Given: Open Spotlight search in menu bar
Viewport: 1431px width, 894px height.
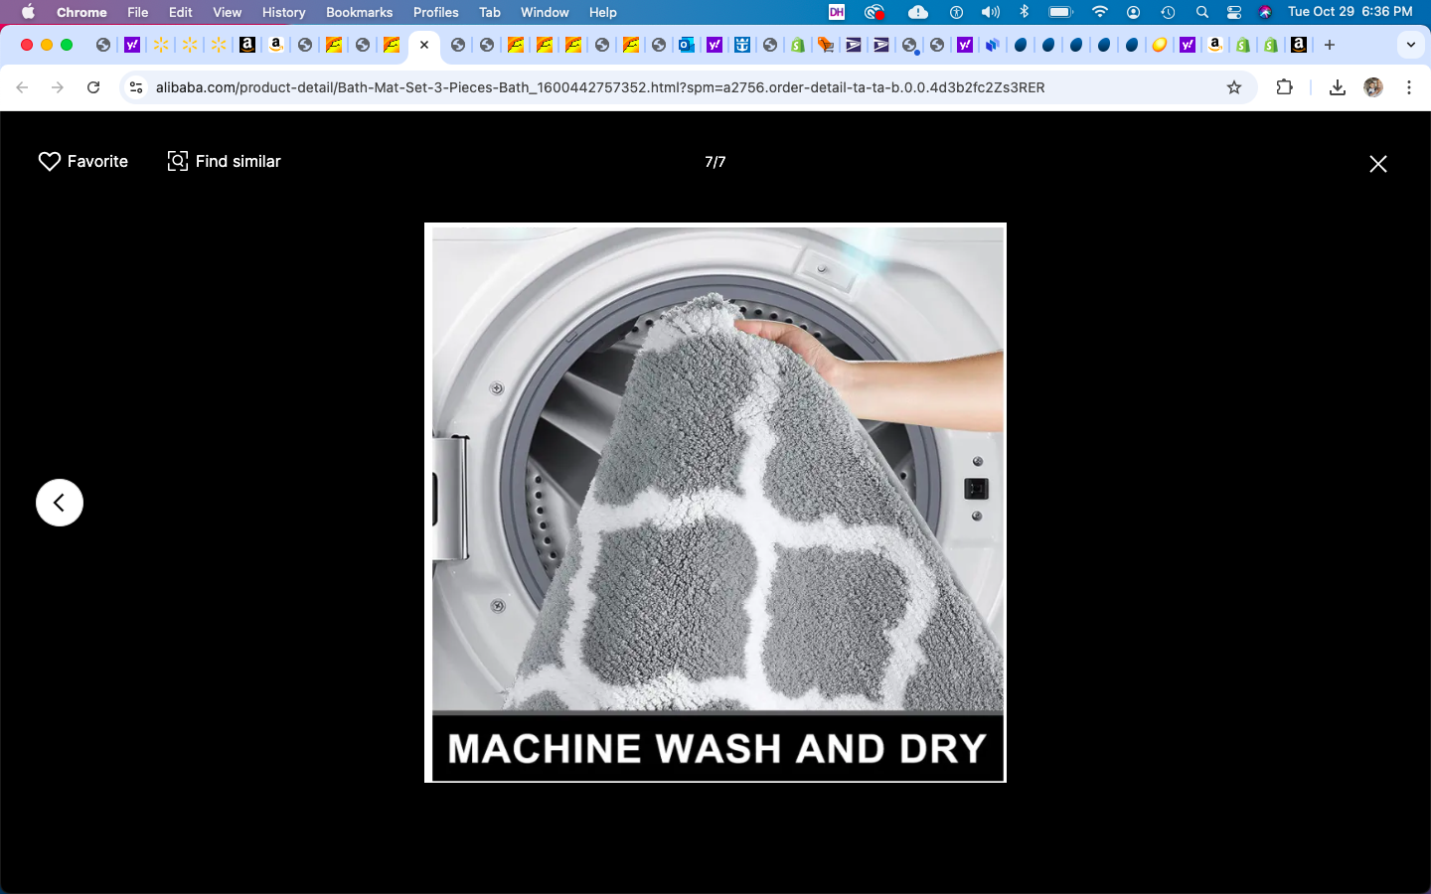Looking at the screenshot, I should click(1202, 12).
